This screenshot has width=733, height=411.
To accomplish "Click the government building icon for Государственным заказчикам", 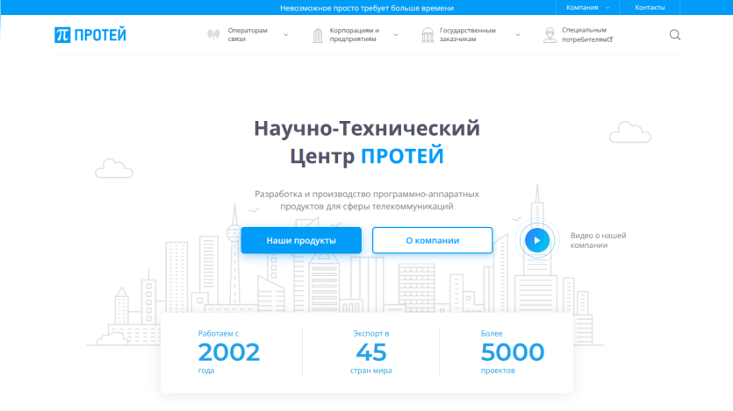I will tap(428, 35).
